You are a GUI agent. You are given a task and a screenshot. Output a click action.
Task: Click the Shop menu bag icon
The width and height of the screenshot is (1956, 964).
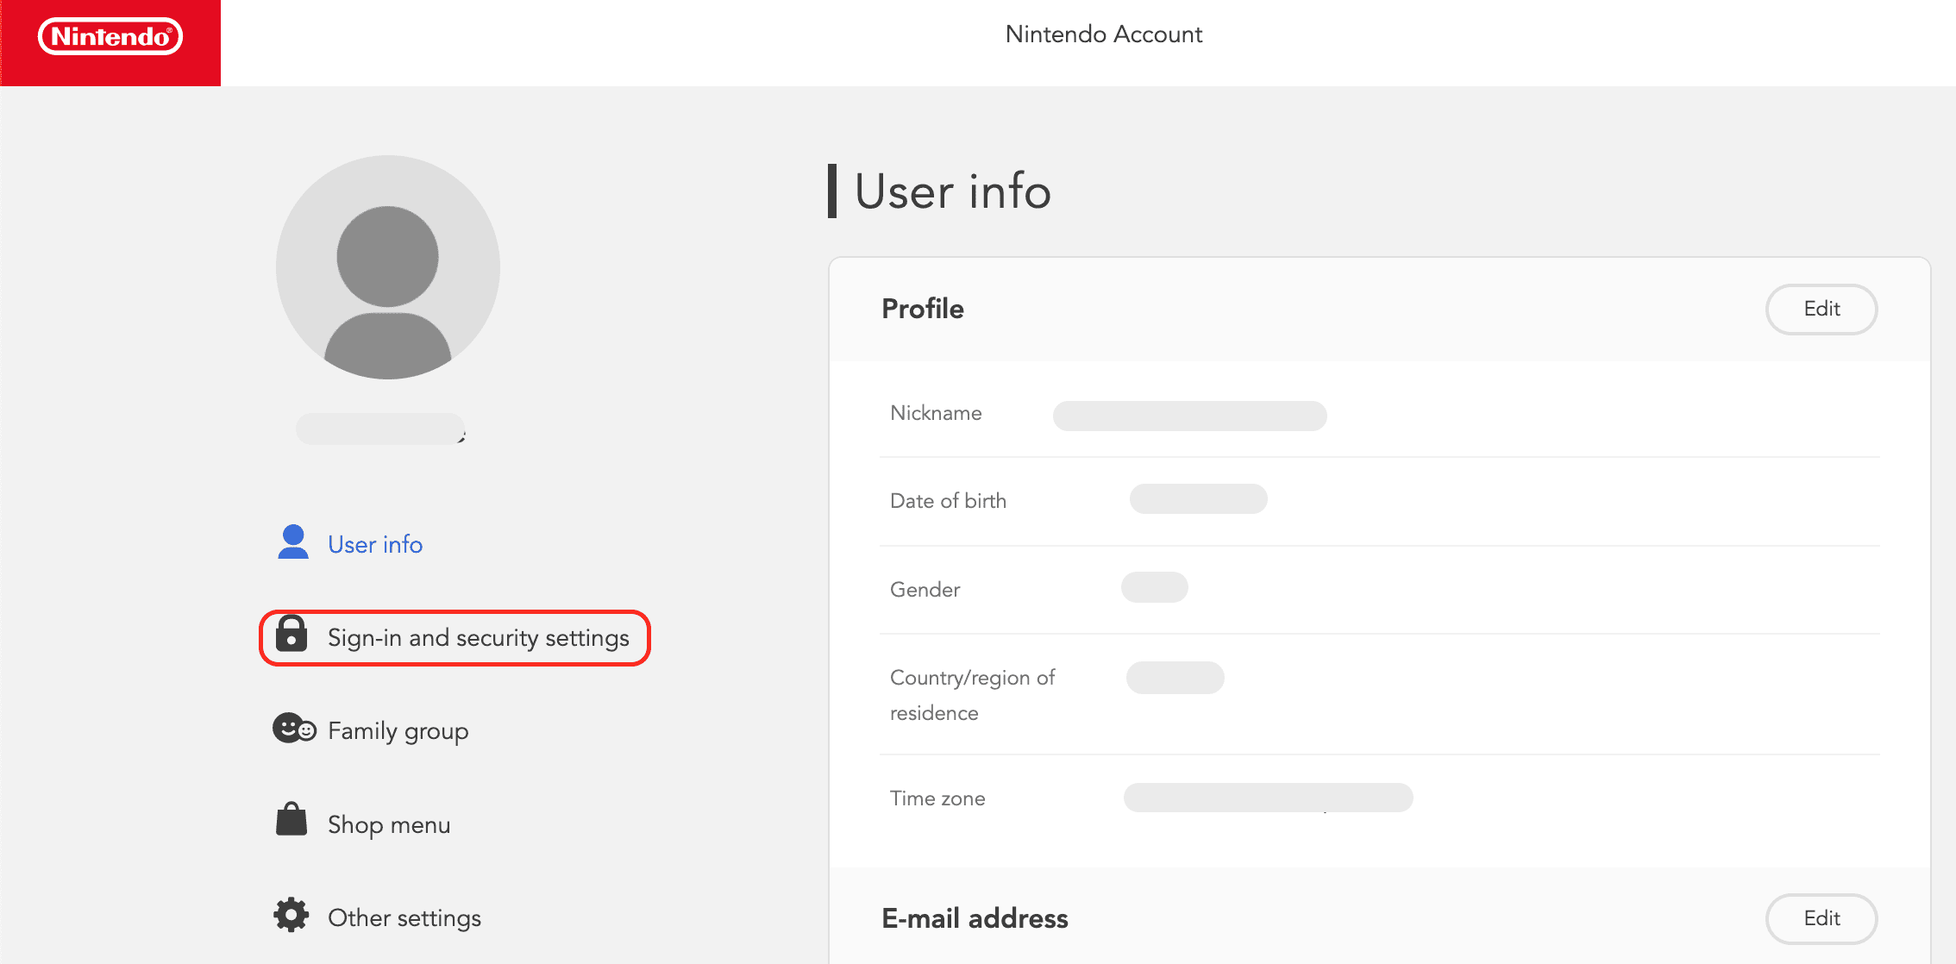tap(292, 820)
